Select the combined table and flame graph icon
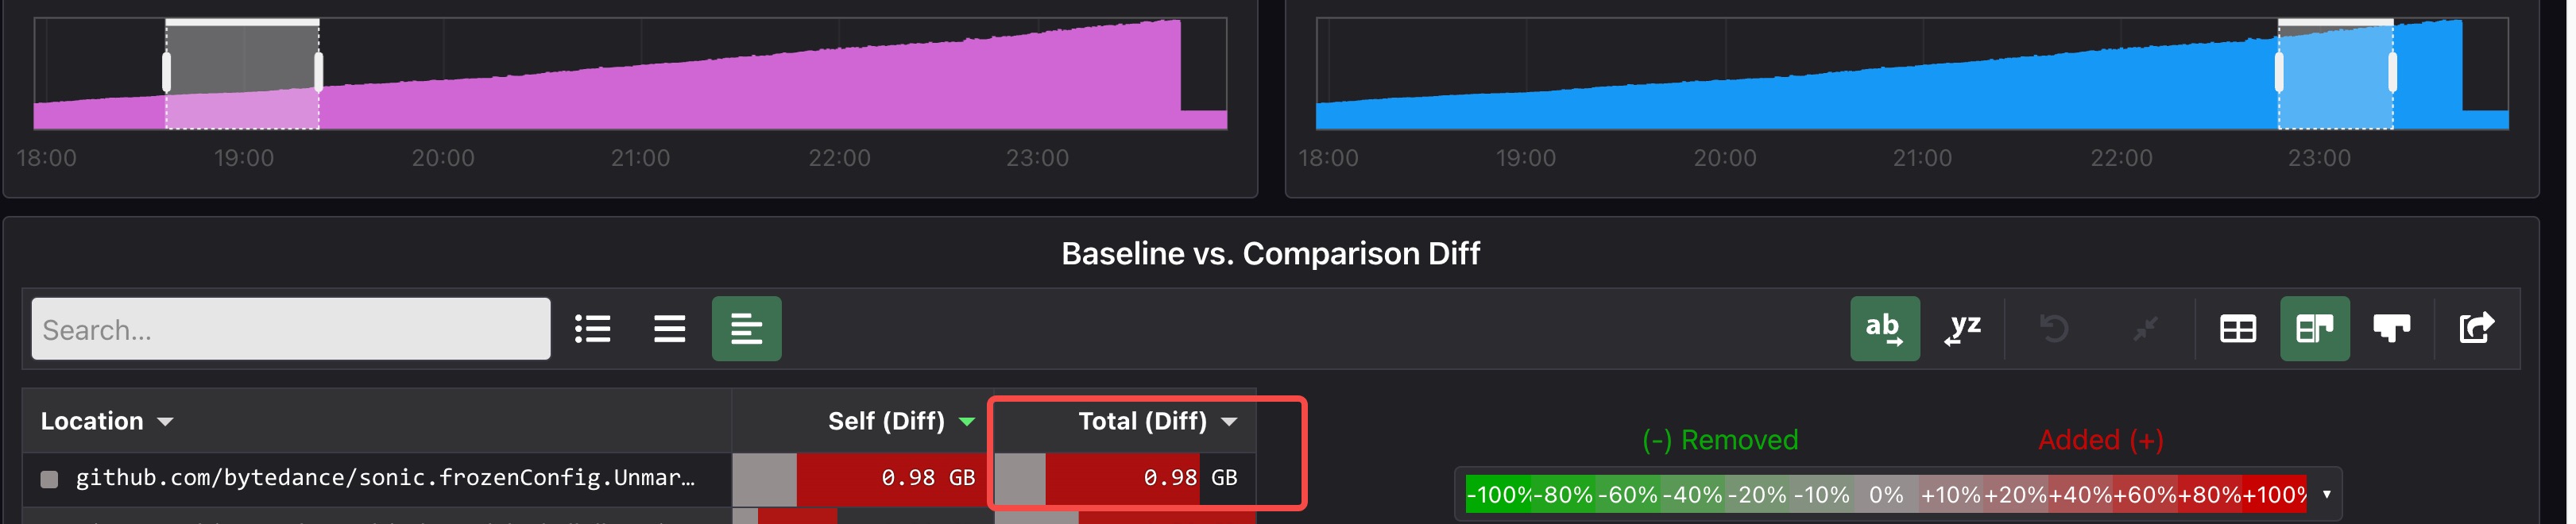The width and height of the screenshot is (2576, 524). pos(2315,328)
